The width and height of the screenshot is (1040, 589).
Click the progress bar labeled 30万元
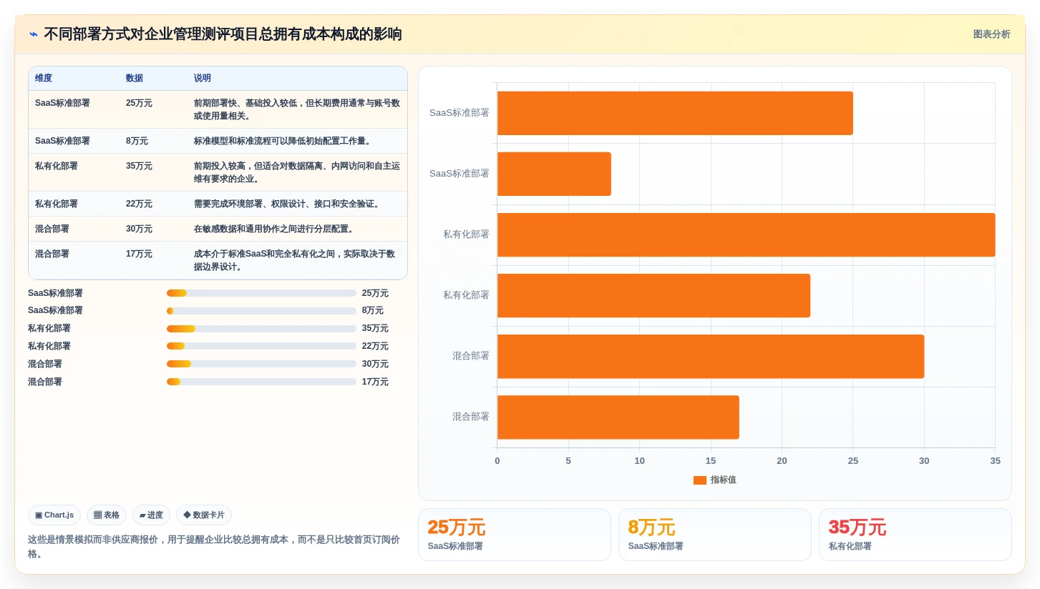click(x=261, y=364)
